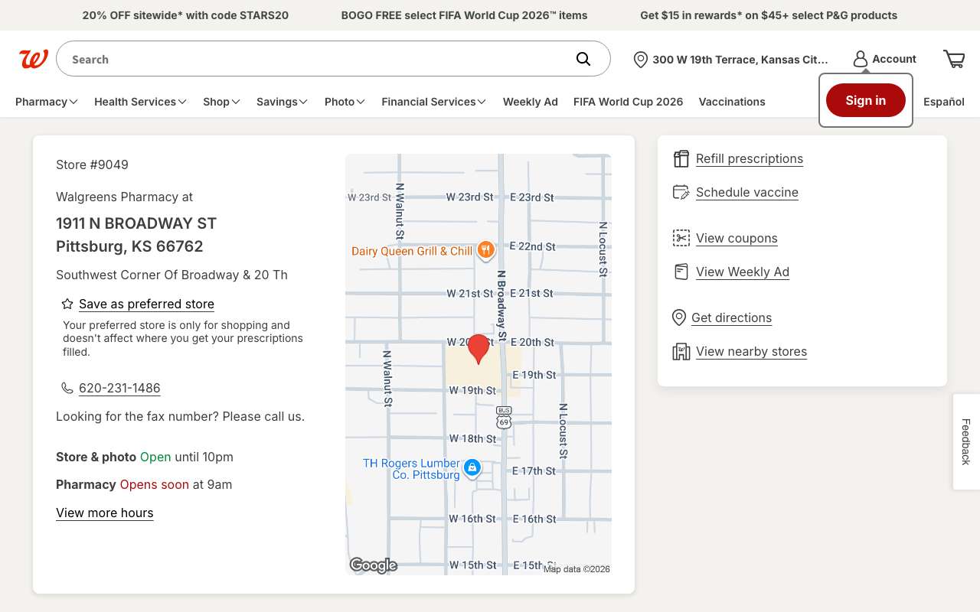Viewport: 980px width, 612px height.
Task: Expand the Photo menu
Action: pos(345,102)
